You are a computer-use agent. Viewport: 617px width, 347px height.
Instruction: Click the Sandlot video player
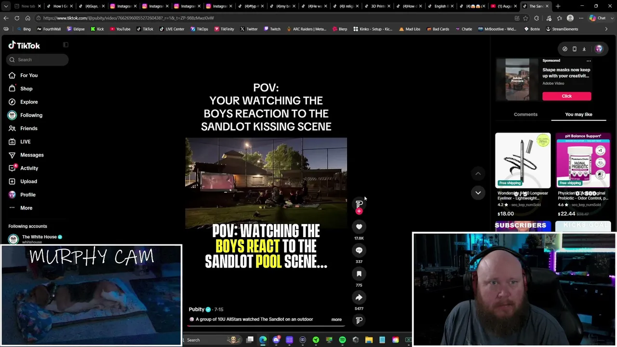[x=266, y=183]
